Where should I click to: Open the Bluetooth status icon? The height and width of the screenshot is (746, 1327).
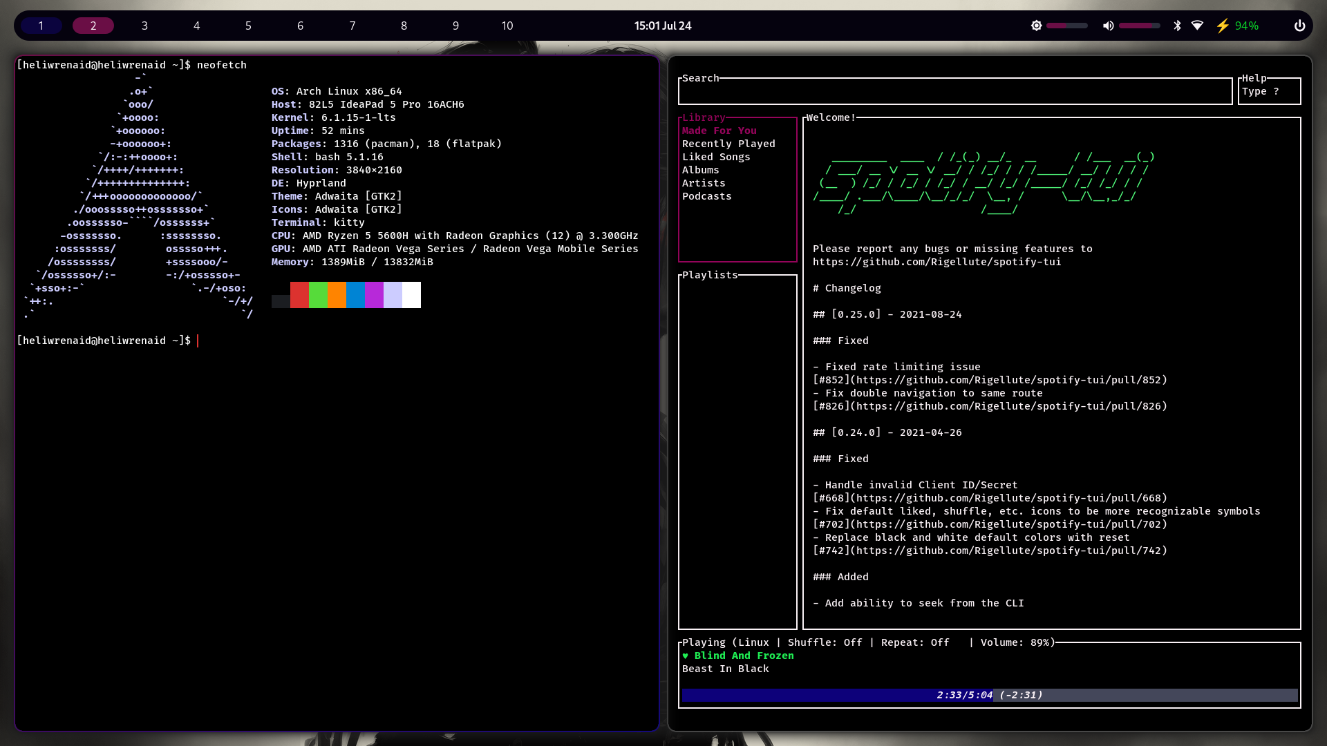tap(1177, 26)
